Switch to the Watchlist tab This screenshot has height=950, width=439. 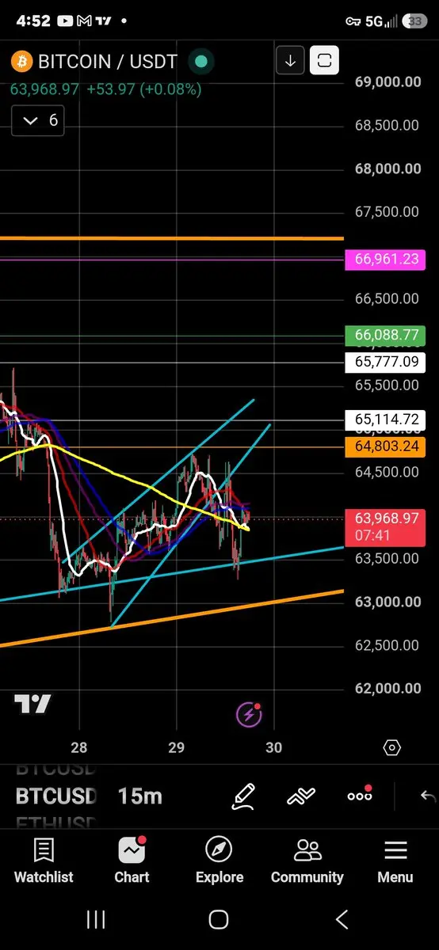coord(44,861)
